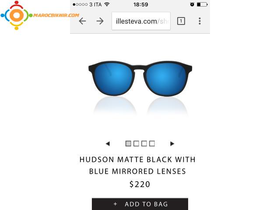
Task: Tap the Wi-Fi signal icon
Action: coord(107,4)
